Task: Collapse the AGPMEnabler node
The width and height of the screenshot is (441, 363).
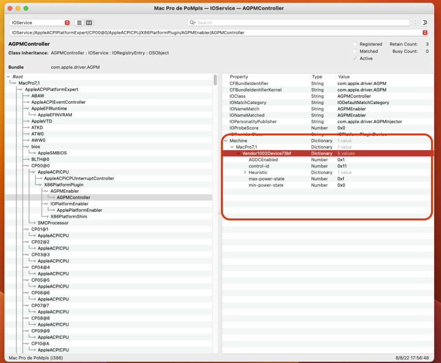Action: [x=47, y=191]
